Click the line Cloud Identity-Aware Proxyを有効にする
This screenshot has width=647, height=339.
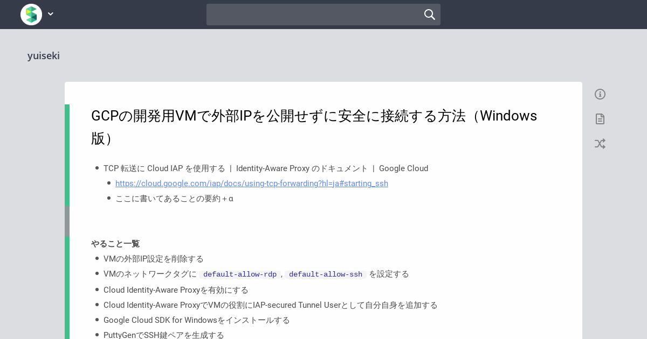click(x=176, y=290)
